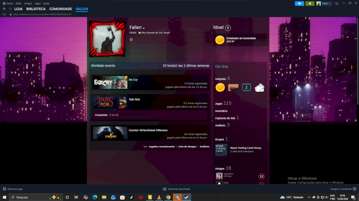The width and height of the screenshot is (359, 201).
Task: Open the Amigos menu
Action: (x=28, y=4)
